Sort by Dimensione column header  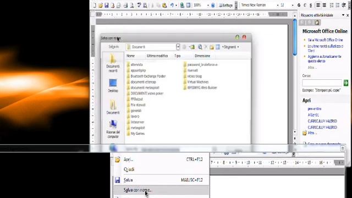202,56
